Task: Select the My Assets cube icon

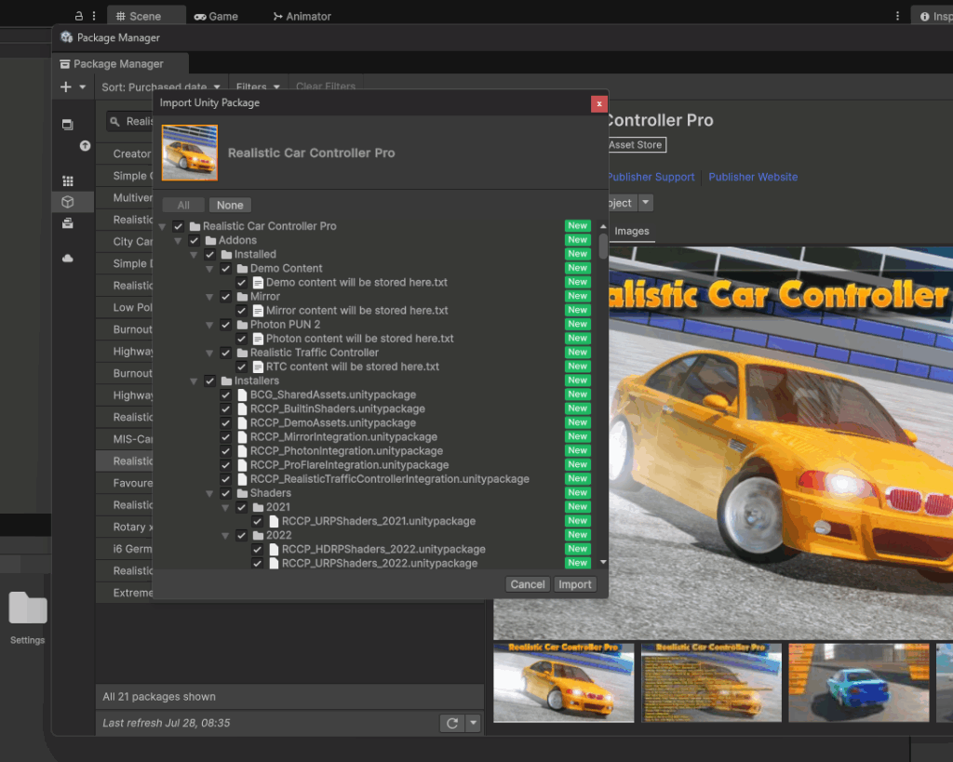Action: [x=67, y=202]
